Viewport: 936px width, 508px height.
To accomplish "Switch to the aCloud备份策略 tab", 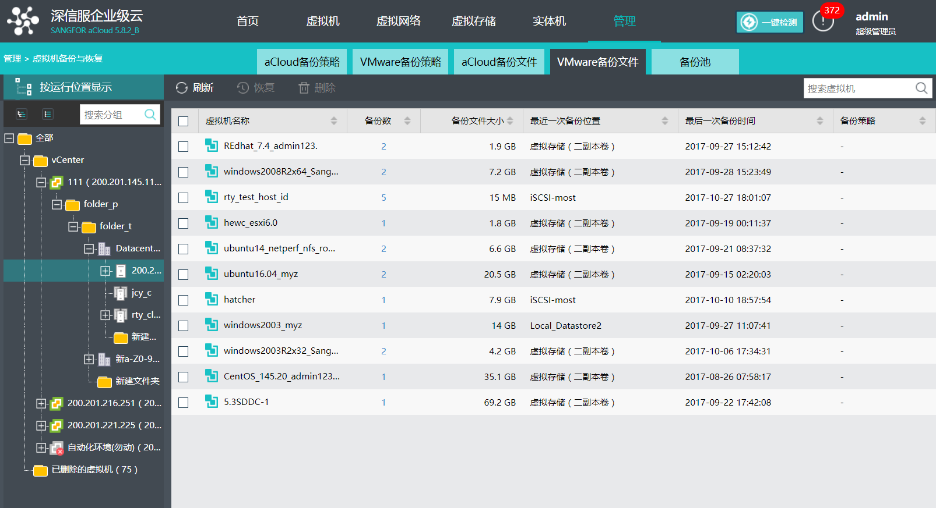I will pyautogui.click(x=302, y=62).
